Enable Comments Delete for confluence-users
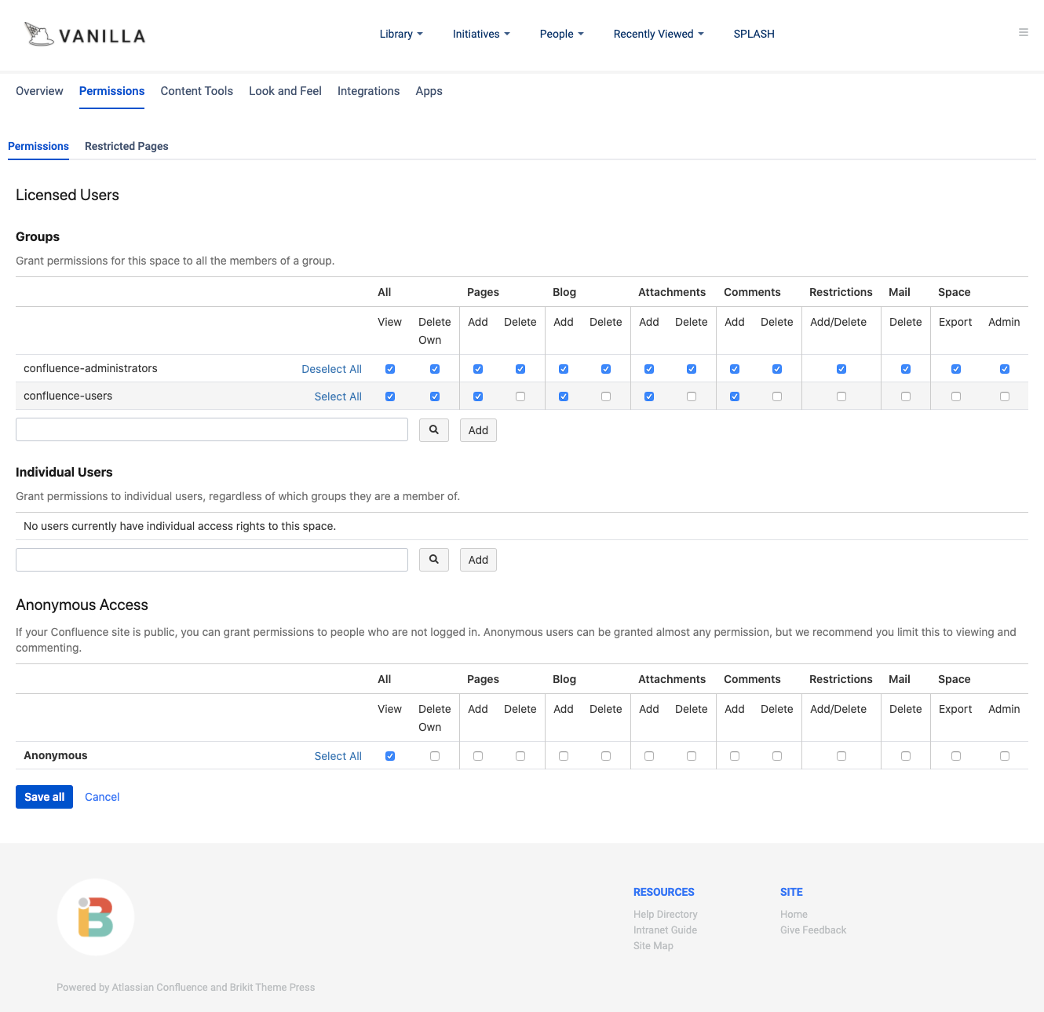Screen dimensions: 1044x1012 777,396
